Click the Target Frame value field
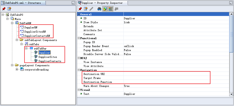Screen dimensions: 234x106 point(176,78)
